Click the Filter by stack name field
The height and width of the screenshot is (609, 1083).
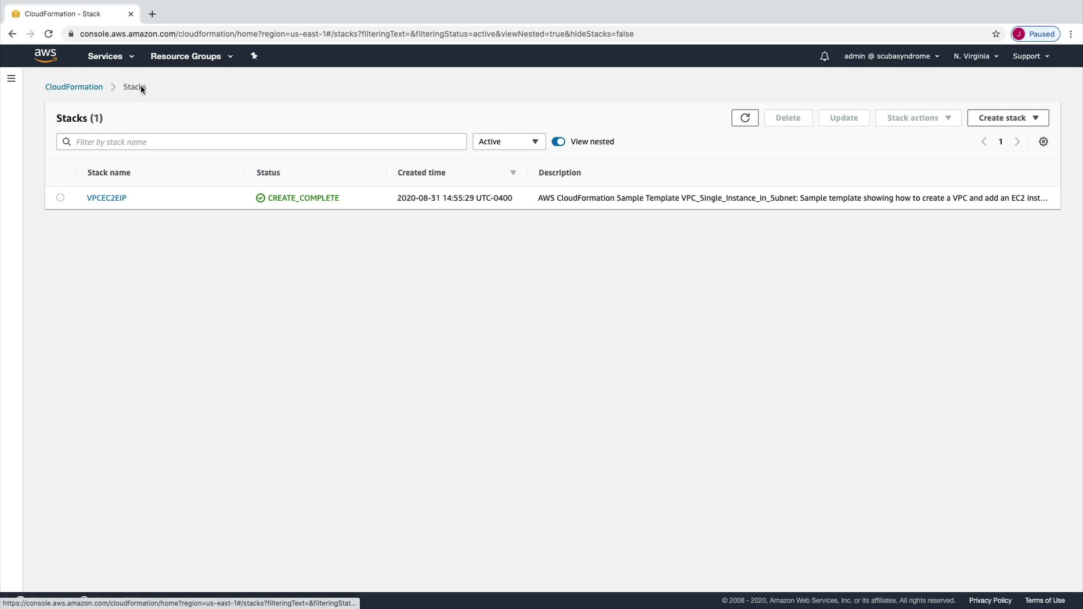click(x=261, y=142)
